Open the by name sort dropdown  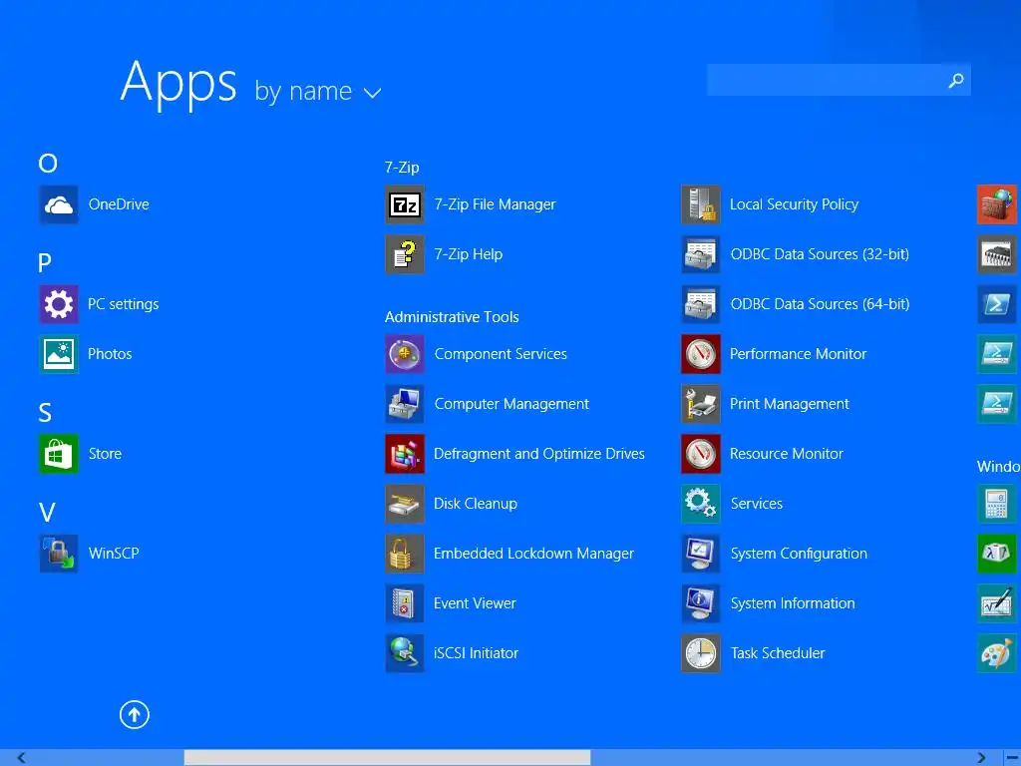click(317, 91)
